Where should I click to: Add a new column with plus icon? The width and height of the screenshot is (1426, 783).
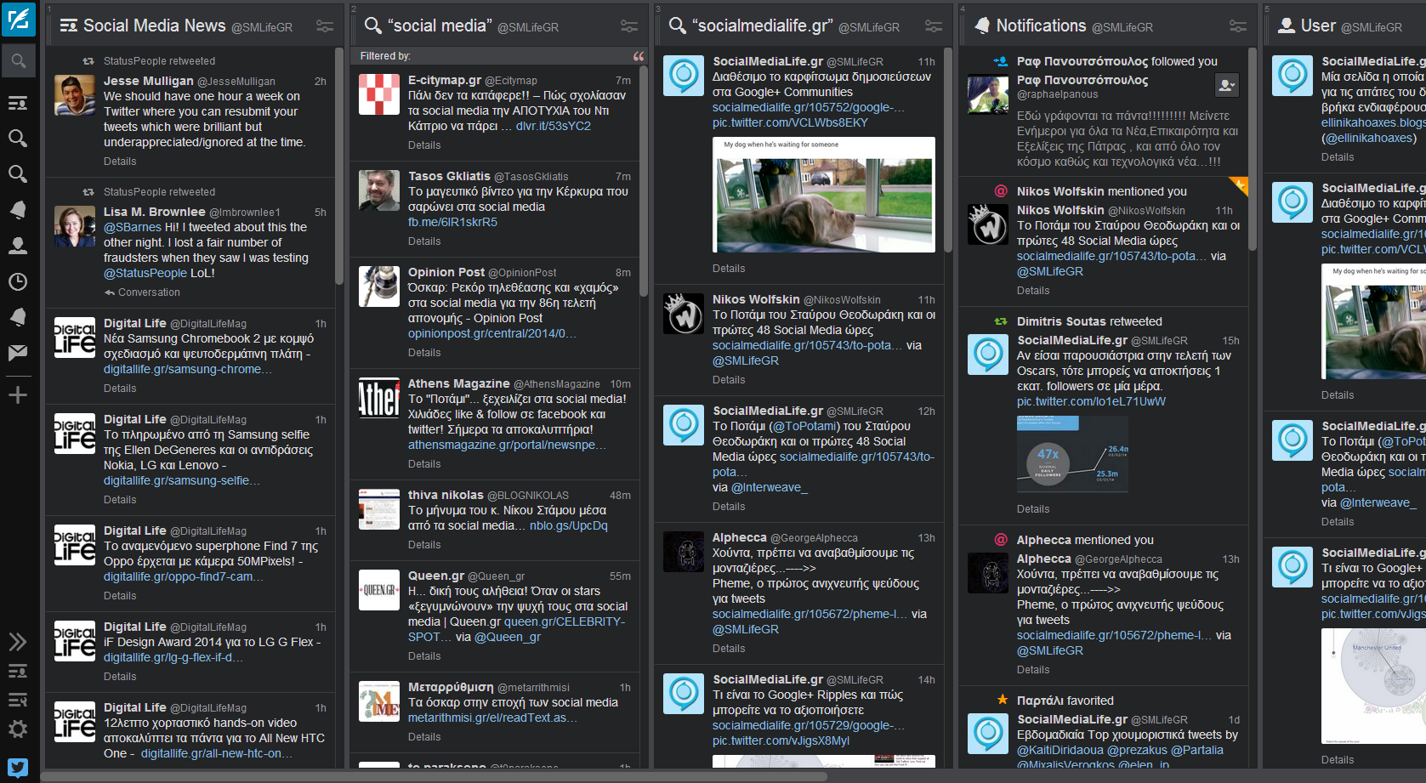click(x=18, y=395)
